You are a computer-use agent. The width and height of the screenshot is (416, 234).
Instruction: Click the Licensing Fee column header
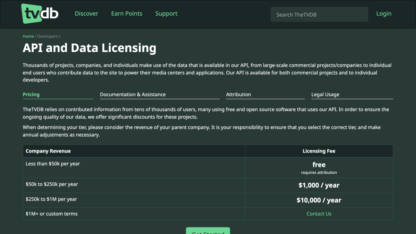[x=319, y=151]
